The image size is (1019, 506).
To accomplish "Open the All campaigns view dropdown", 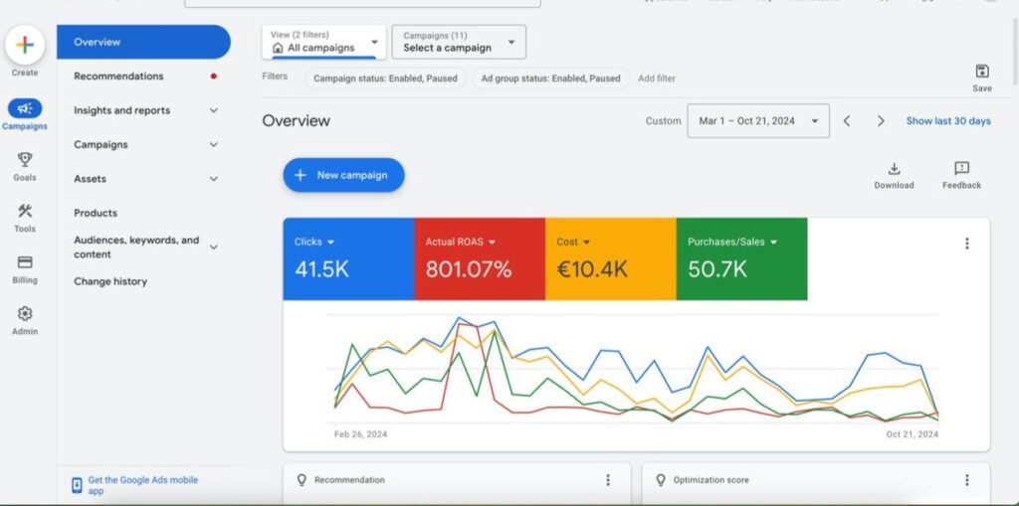I will click(x=323, y=42).
